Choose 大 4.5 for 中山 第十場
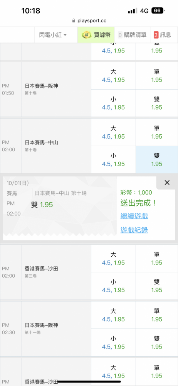 (113, 132)
